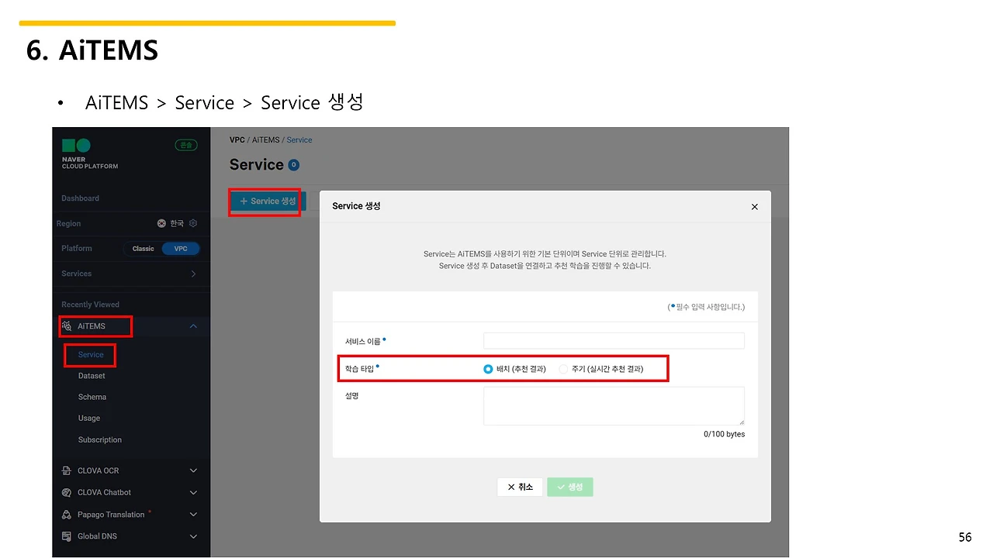The image size is (993, 558).
Task: Click Service in the breadcrumb
Action: pos(299,140)
